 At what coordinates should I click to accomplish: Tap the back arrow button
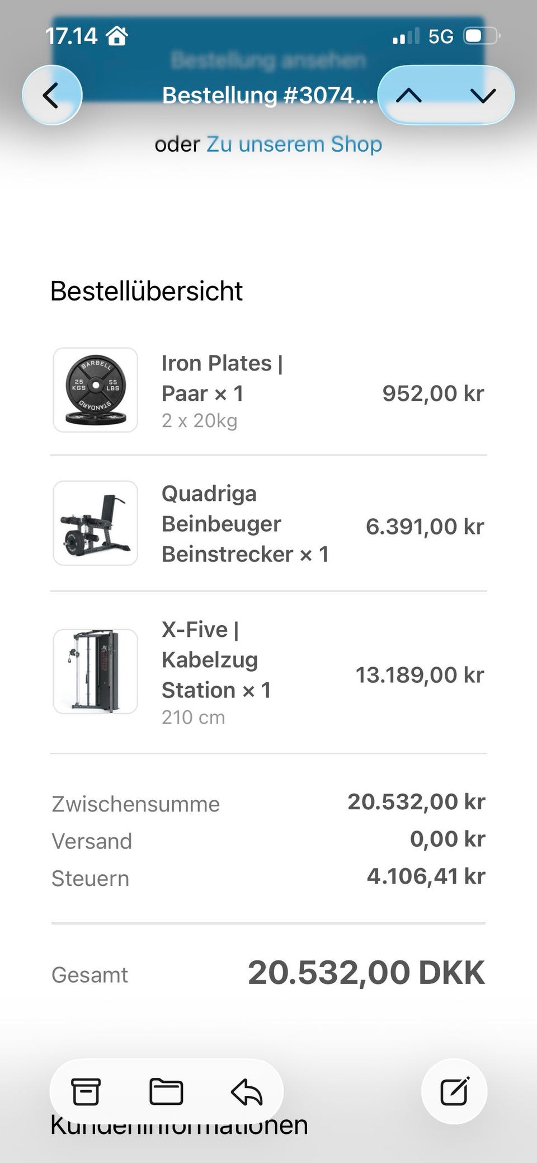pos(51,95)
